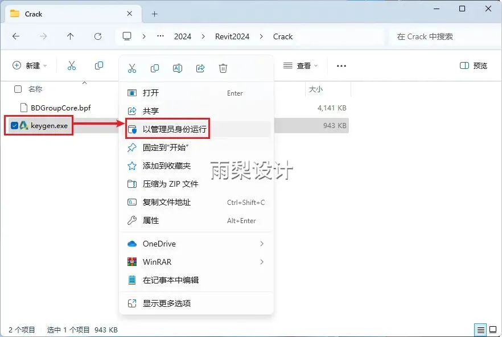Click the delete trash icon in the context menu

pos(223,68)
